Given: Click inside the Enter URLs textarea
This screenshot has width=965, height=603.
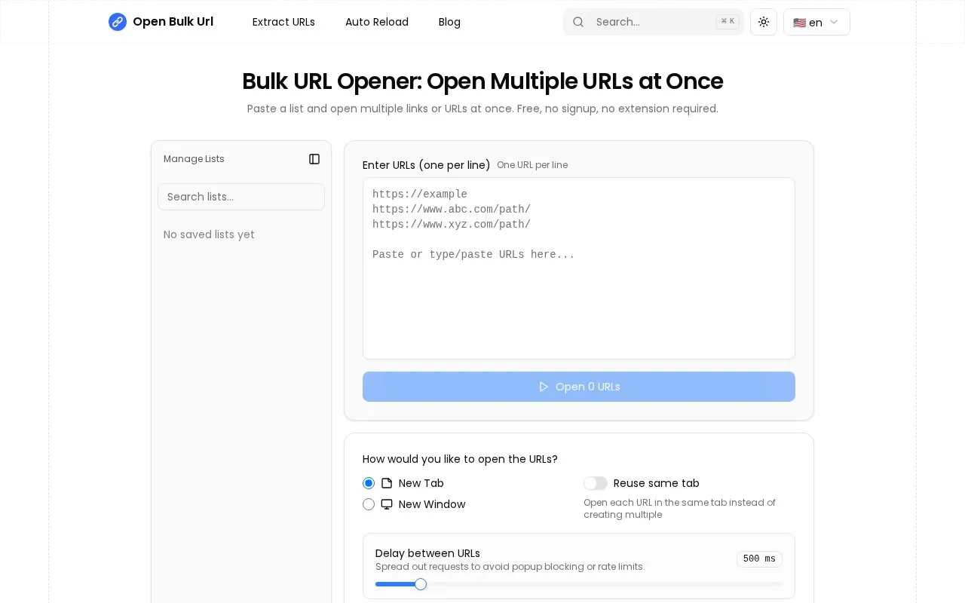Looking at the screenshot, I should 579,268.
